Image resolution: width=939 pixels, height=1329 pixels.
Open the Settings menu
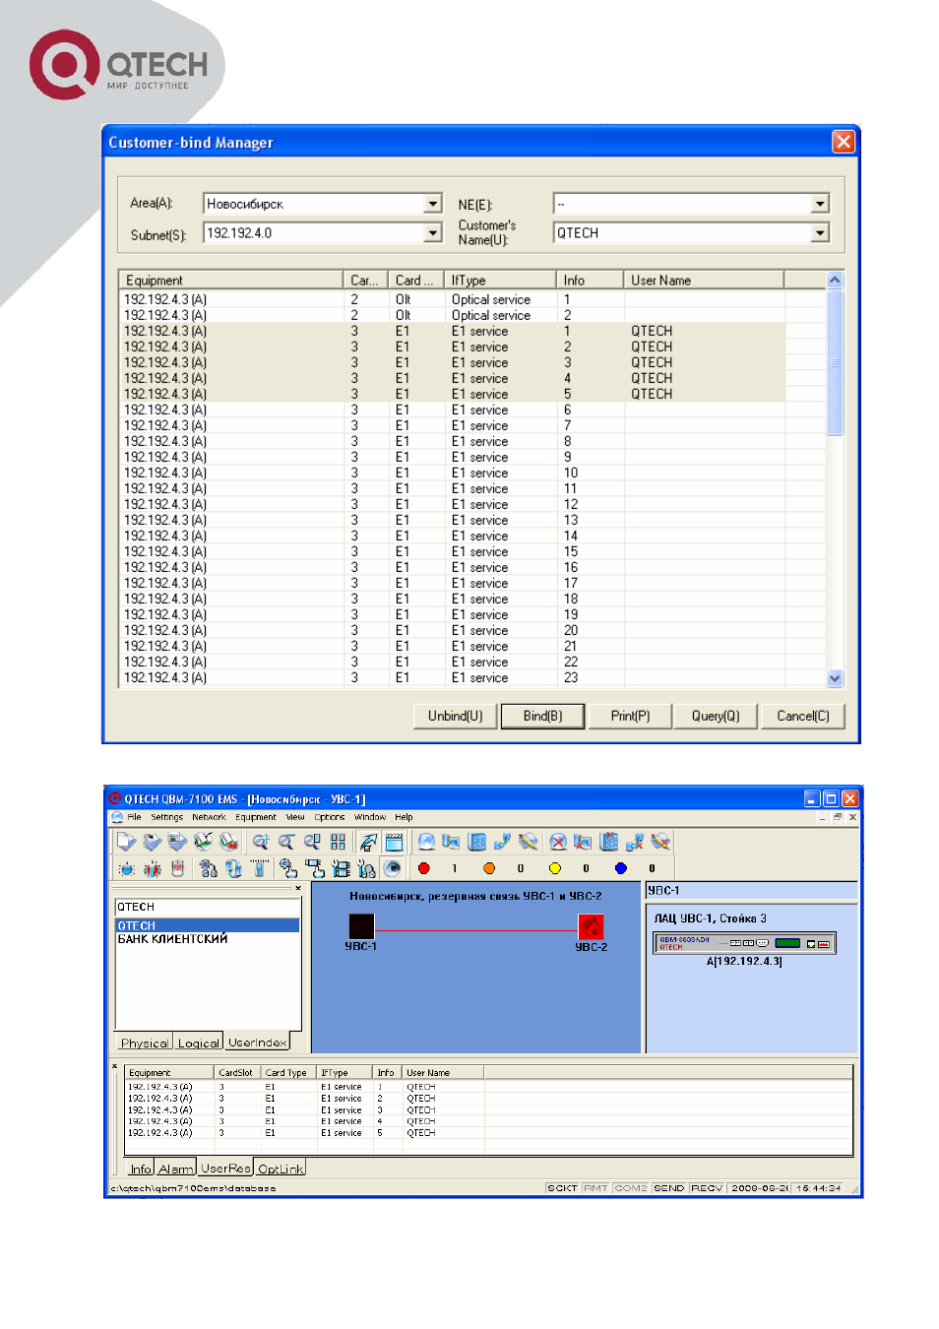166,817
